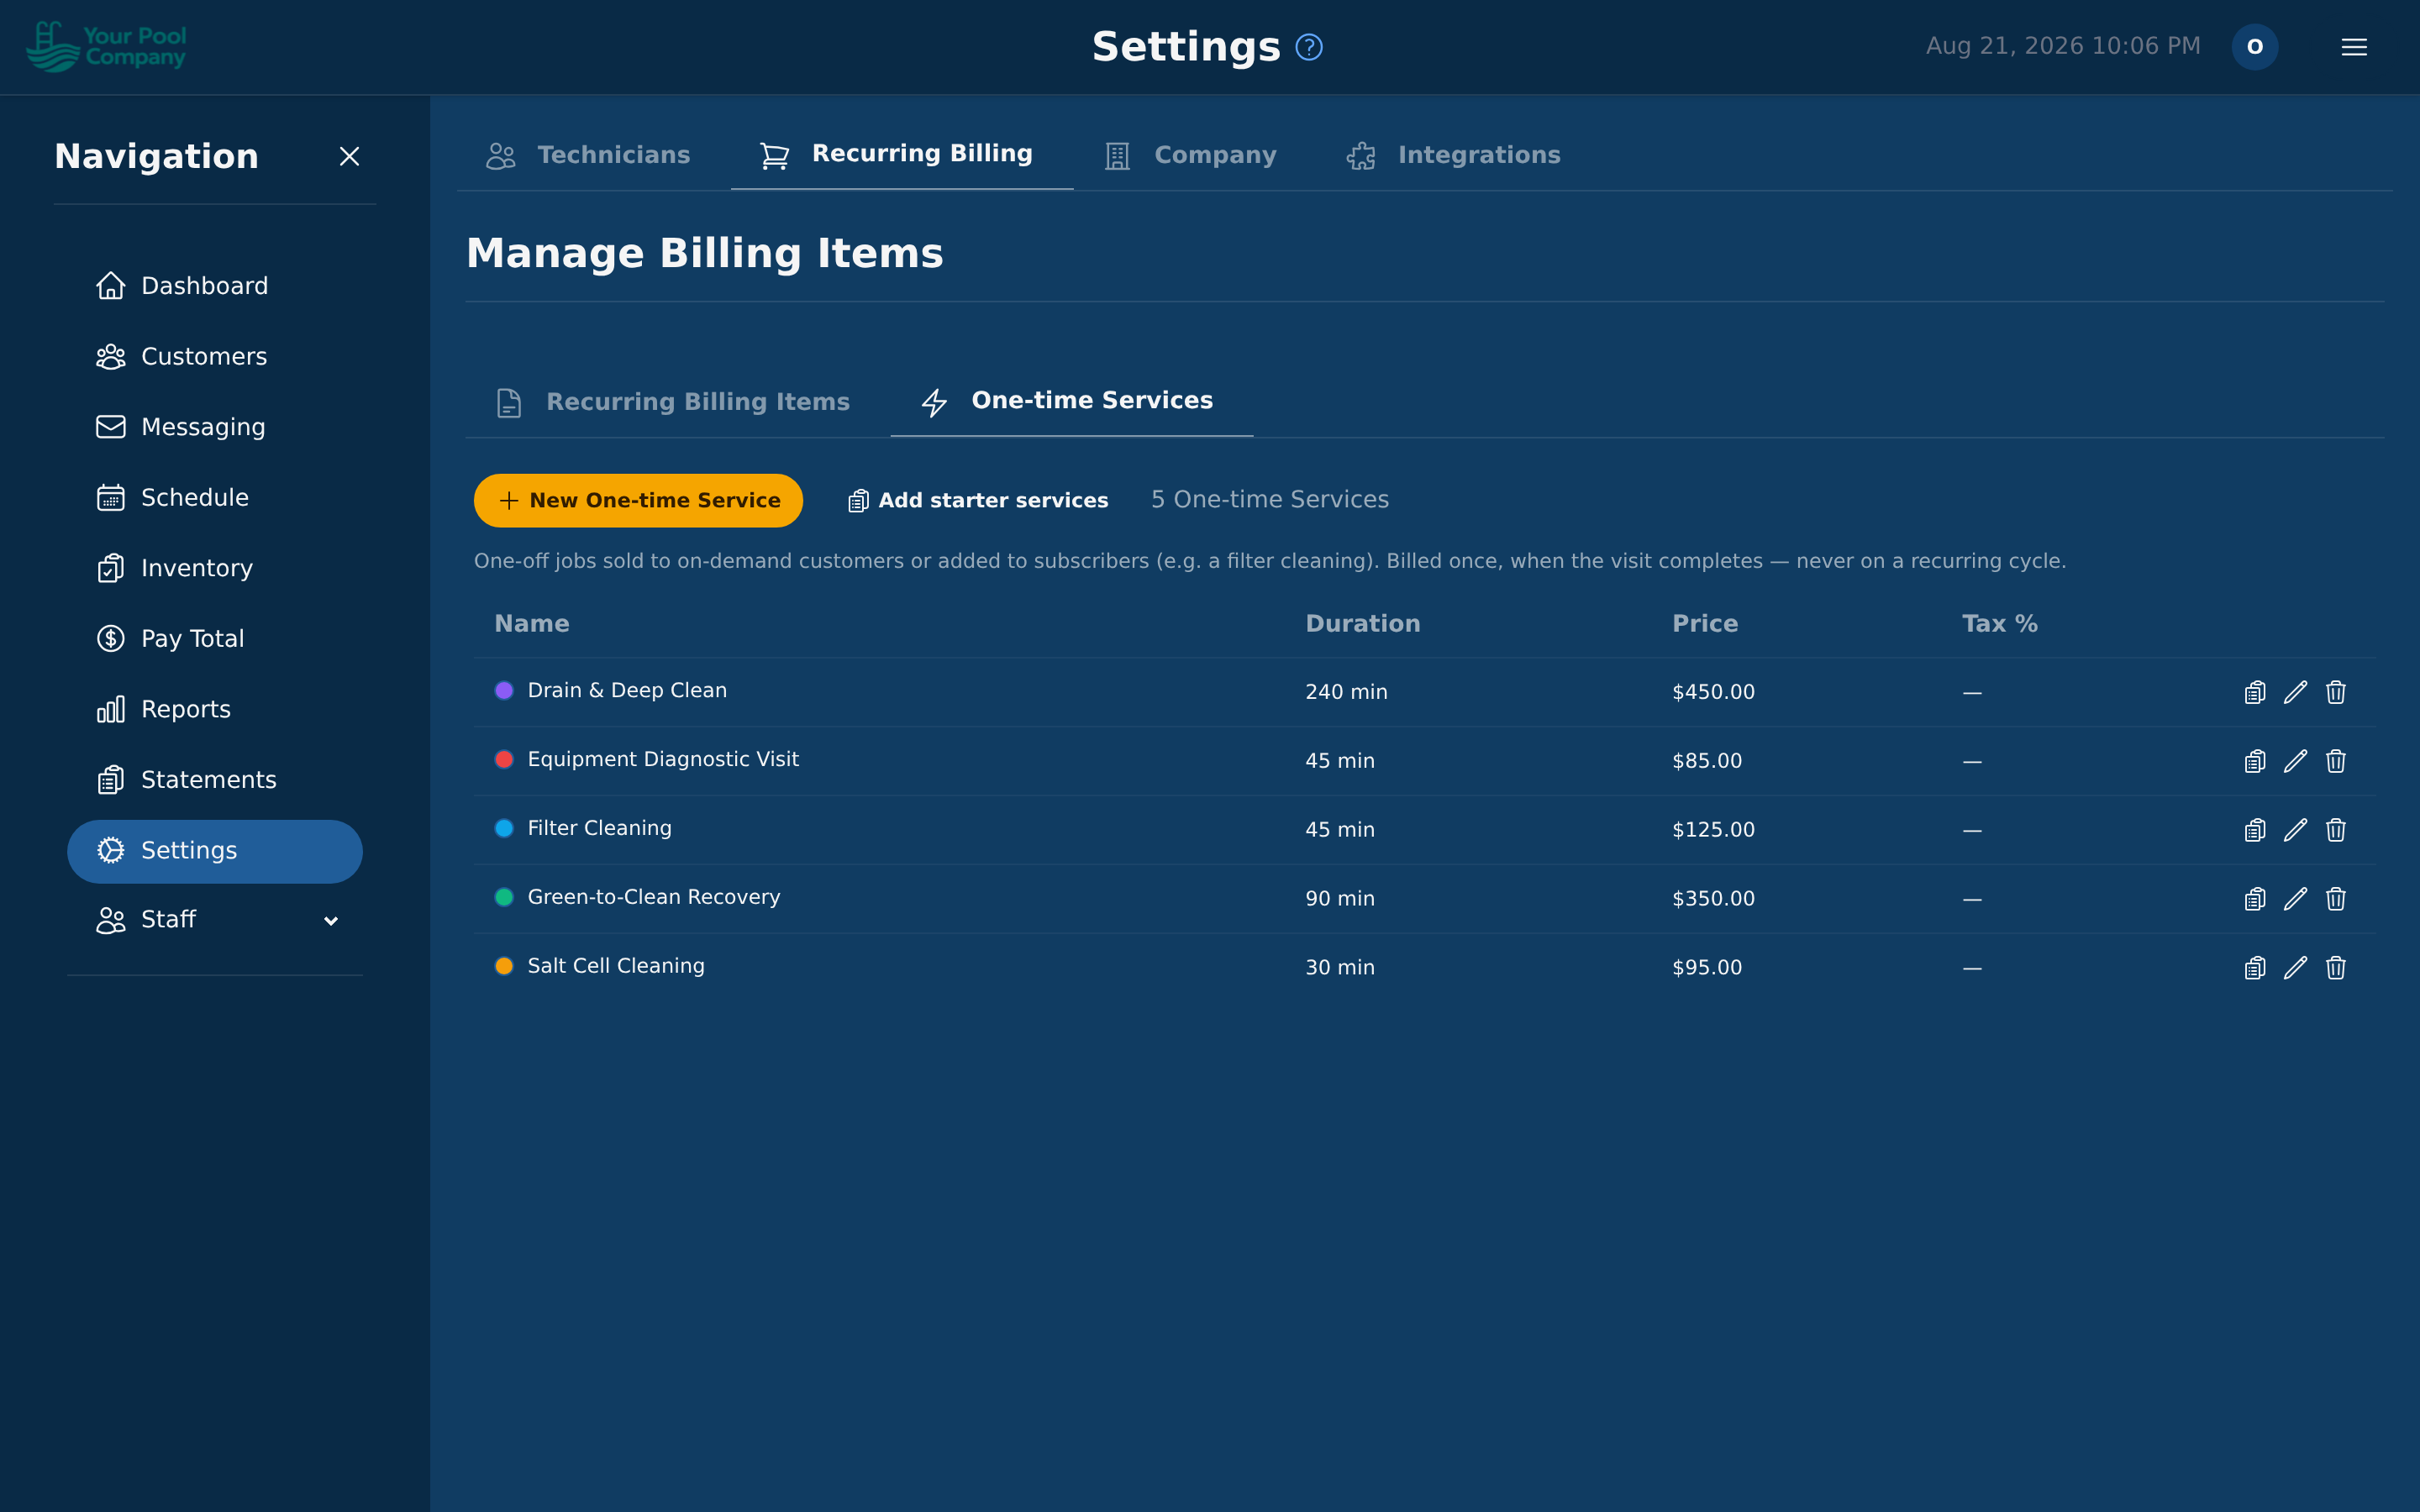Viewport: 2420px width, 1512px height.
Task: Duplicate the Drain & Deep Clean service
Action: (2254, 692)
